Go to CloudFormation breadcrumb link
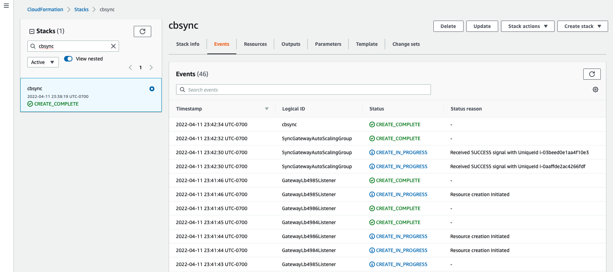The image size is (613, 272). pyautogui.click(x=45, y=9)
